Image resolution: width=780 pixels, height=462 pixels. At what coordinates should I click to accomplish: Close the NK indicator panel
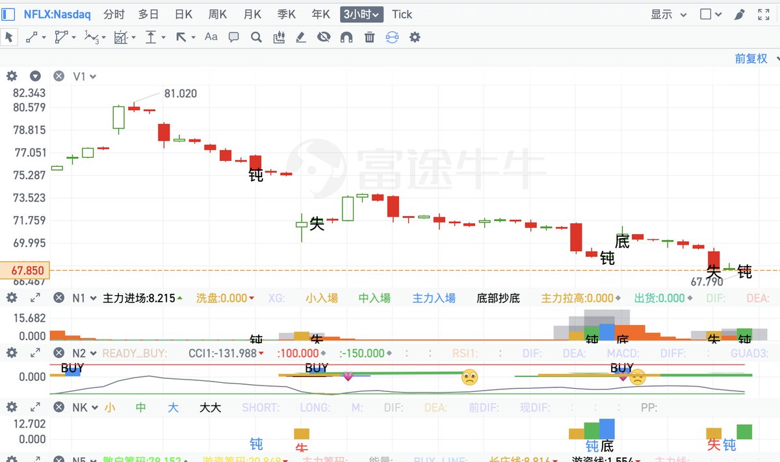point(58,407)
